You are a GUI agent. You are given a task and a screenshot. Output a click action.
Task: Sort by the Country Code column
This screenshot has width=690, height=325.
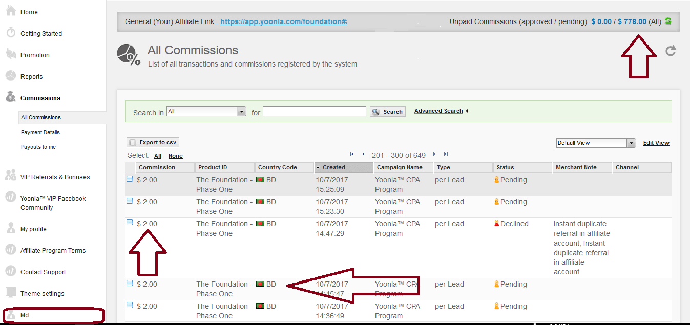point(278,167)
